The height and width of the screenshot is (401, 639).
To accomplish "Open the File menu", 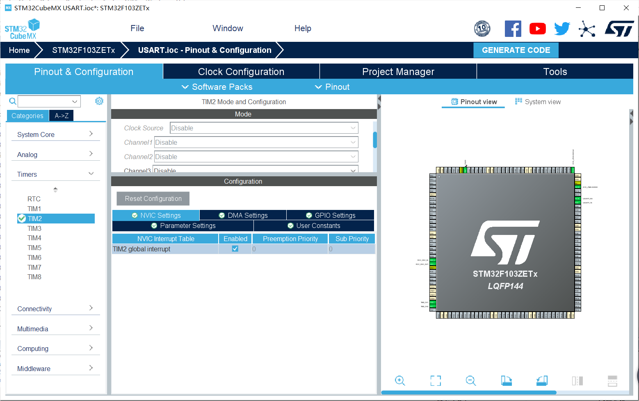I will 137,28.
